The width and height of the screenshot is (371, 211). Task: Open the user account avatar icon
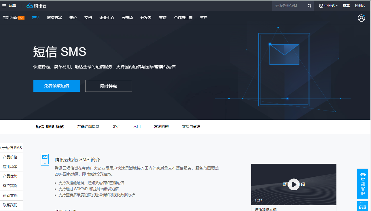[361, 18]
